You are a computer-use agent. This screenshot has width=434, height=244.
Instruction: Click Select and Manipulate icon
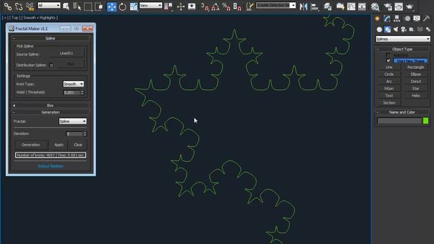(180, 6)
